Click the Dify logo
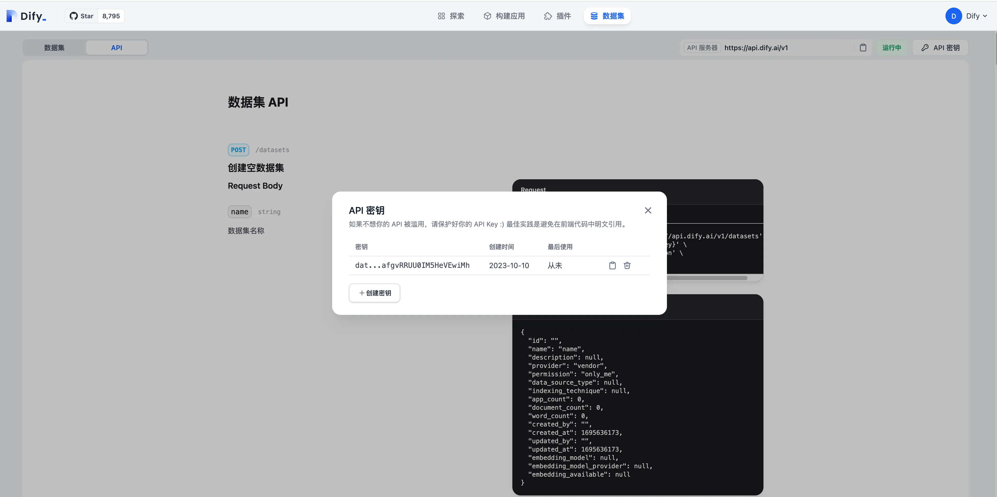 [26, 16]
